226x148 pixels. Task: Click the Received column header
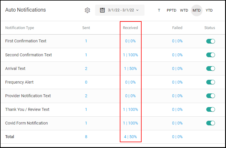130,28
